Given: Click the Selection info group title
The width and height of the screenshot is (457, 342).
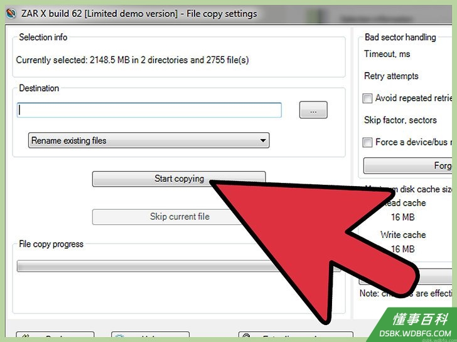Looking at the screenshot, I should [x=43, y=37].
